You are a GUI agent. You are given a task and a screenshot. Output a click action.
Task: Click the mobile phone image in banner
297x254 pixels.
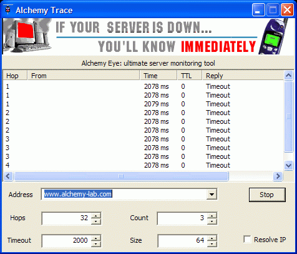pyautogui.click(x=273, y=37)
